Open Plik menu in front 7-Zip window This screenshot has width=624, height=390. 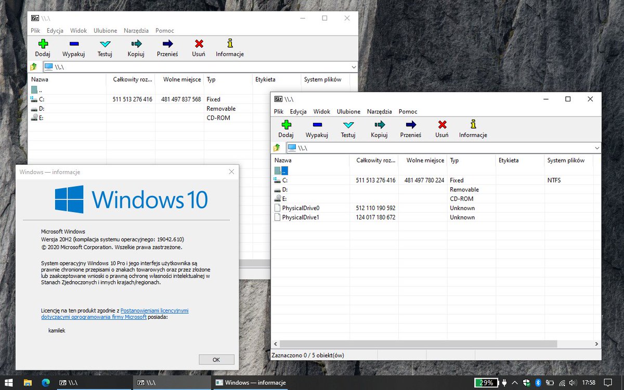[x=279, y=111]
